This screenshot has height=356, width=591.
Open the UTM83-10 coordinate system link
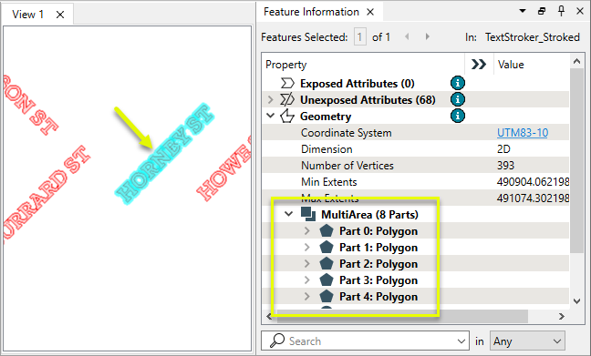tap(523, 133)
